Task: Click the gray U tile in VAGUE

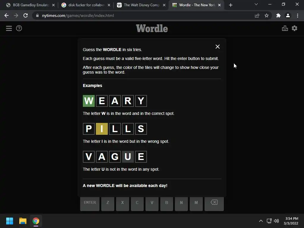Action: [x=128, y=157]
